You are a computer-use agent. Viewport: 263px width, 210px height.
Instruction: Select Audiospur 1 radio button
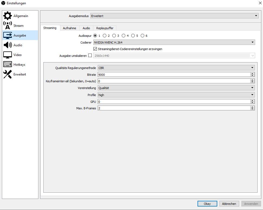tap(95, 35)
